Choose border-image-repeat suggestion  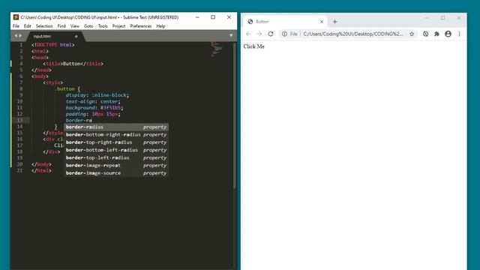click(116, 165)
